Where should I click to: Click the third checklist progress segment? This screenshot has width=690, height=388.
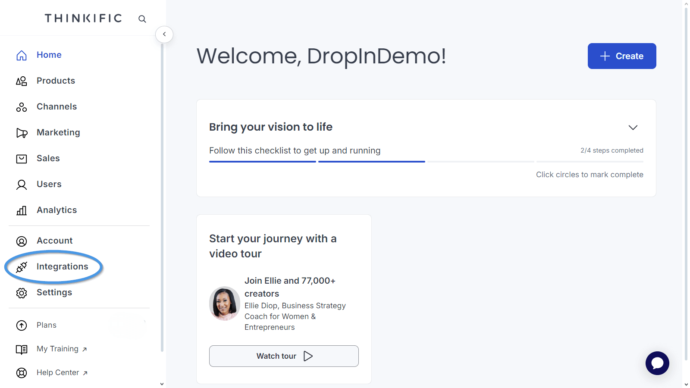[481, 162]
